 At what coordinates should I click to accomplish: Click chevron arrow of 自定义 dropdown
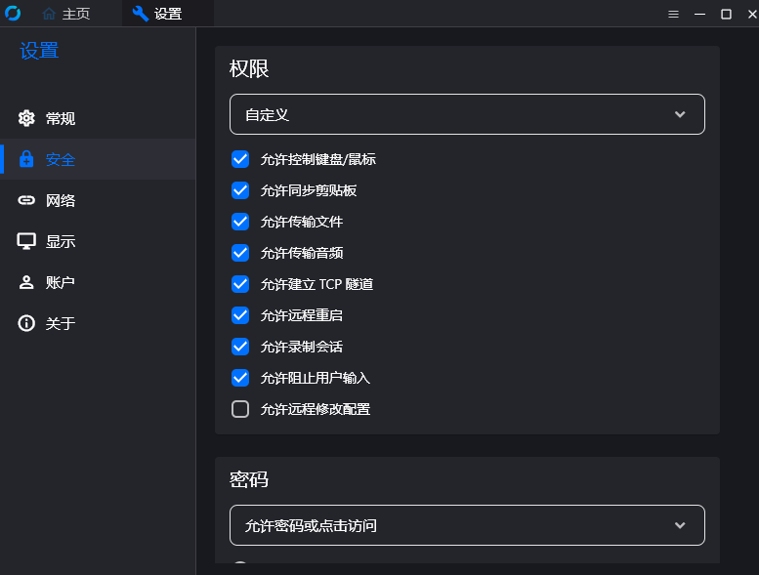(x=680, y=114)
